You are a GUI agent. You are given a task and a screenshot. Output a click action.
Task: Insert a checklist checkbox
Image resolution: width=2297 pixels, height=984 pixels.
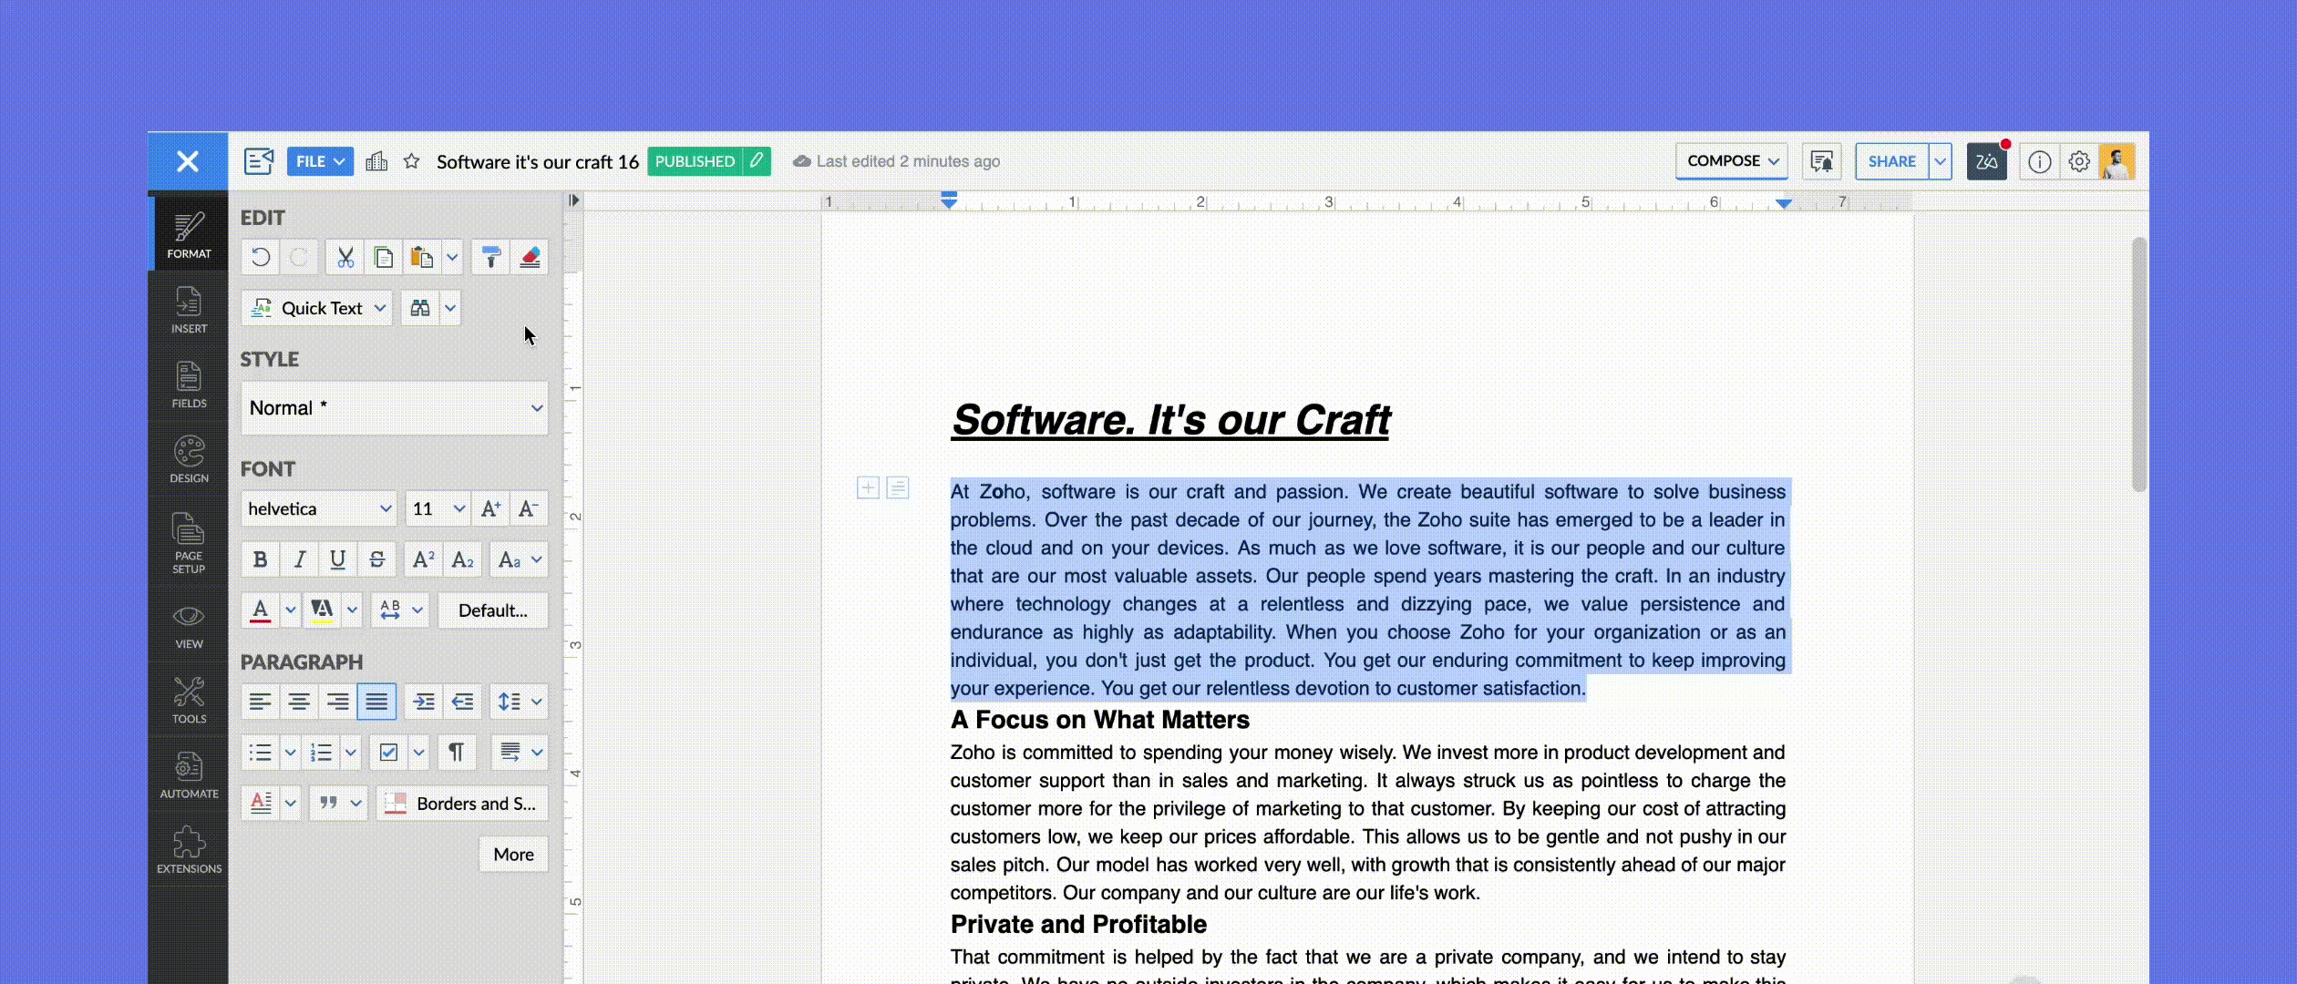pyautogui.click(x=388, y=752)
